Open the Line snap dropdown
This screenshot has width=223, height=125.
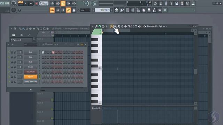click(85, 10)
